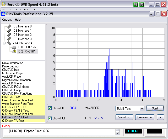
Task: Select the IDE Interface 0 chip icon
Action: pos(9,26)
